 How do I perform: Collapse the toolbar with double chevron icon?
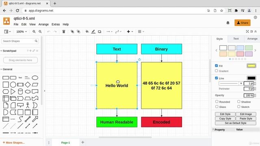click(256, 32)
